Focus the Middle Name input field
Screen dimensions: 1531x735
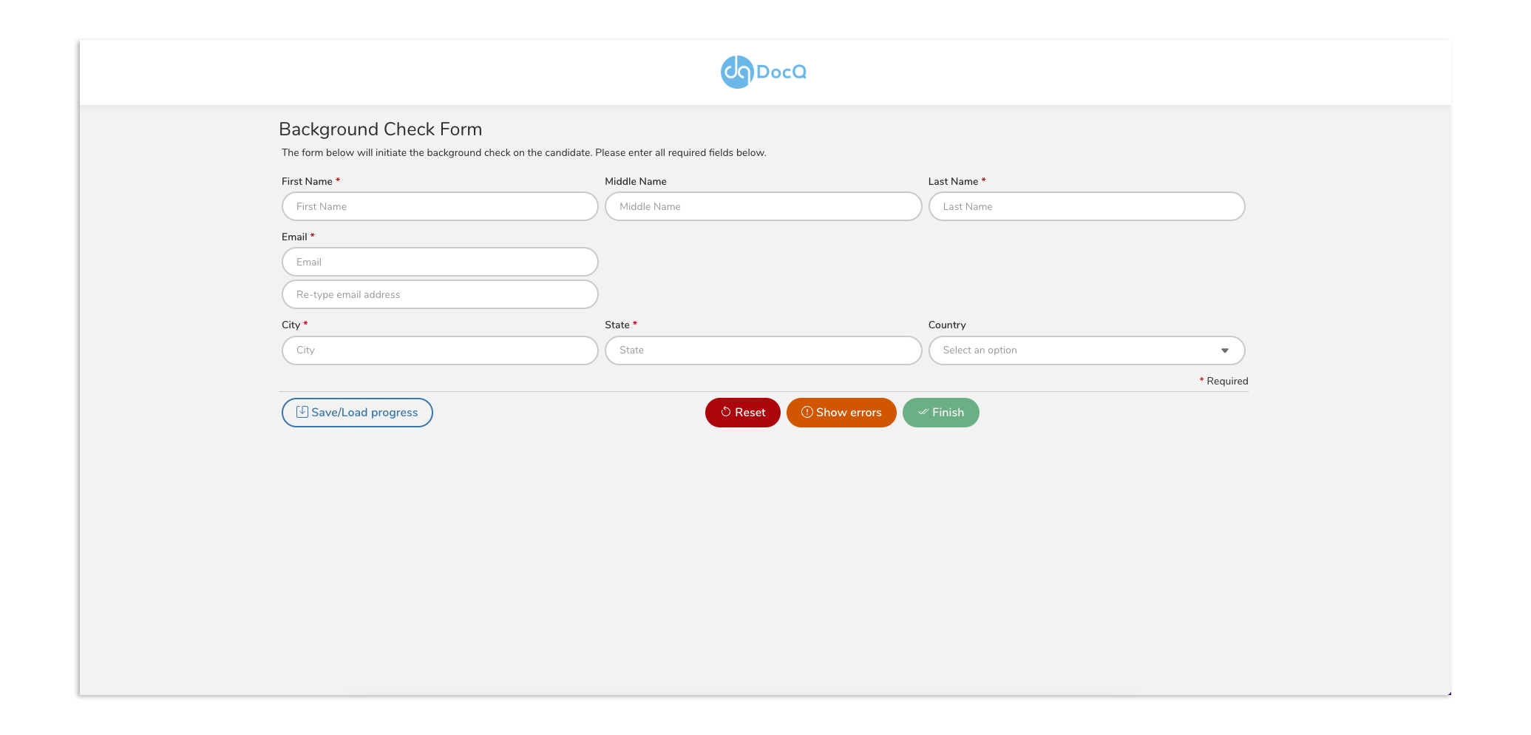pos(763,206)
